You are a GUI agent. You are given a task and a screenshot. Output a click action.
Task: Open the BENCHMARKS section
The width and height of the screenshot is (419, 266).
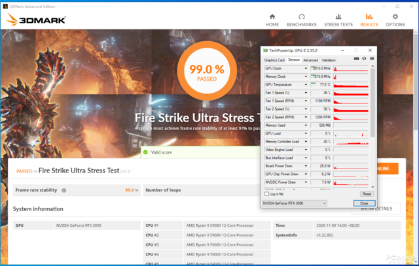click(301, 20)
